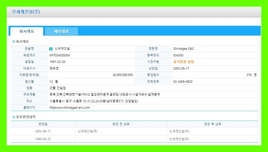The image size is (268, 152).
Task: Click the 상호변경내역 section bullet icon
Action: [14, 117]
